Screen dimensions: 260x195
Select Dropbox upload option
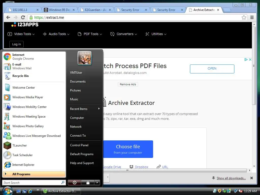(139, 167)
